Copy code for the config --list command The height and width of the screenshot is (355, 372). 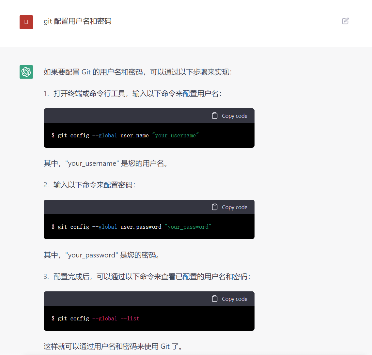click(230, 299)
